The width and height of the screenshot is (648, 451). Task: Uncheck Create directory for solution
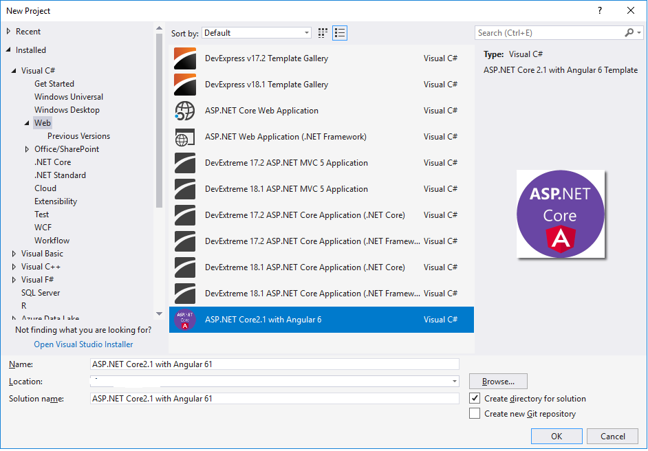[x=475, y=399]
